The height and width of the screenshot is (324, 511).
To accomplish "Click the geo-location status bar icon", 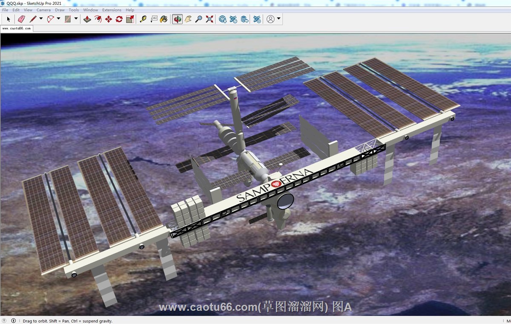I will coord(4,321).
